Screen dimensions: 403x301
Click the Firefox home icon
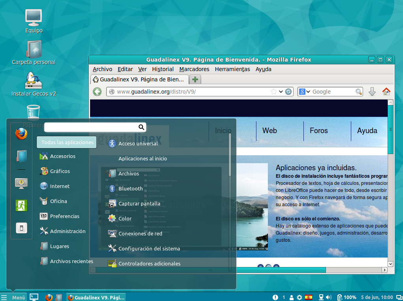[386, 92]
